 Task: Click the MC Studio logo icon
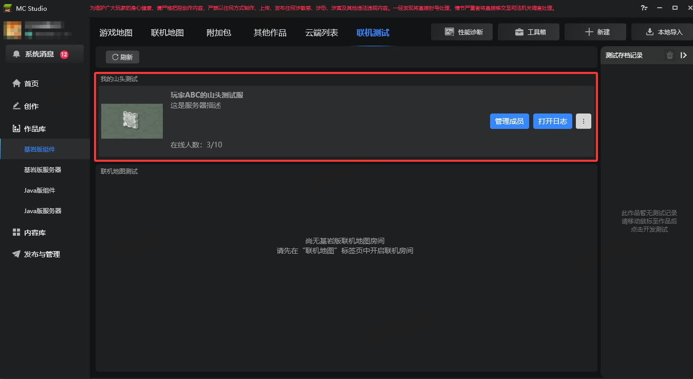(x=8, y=8)
